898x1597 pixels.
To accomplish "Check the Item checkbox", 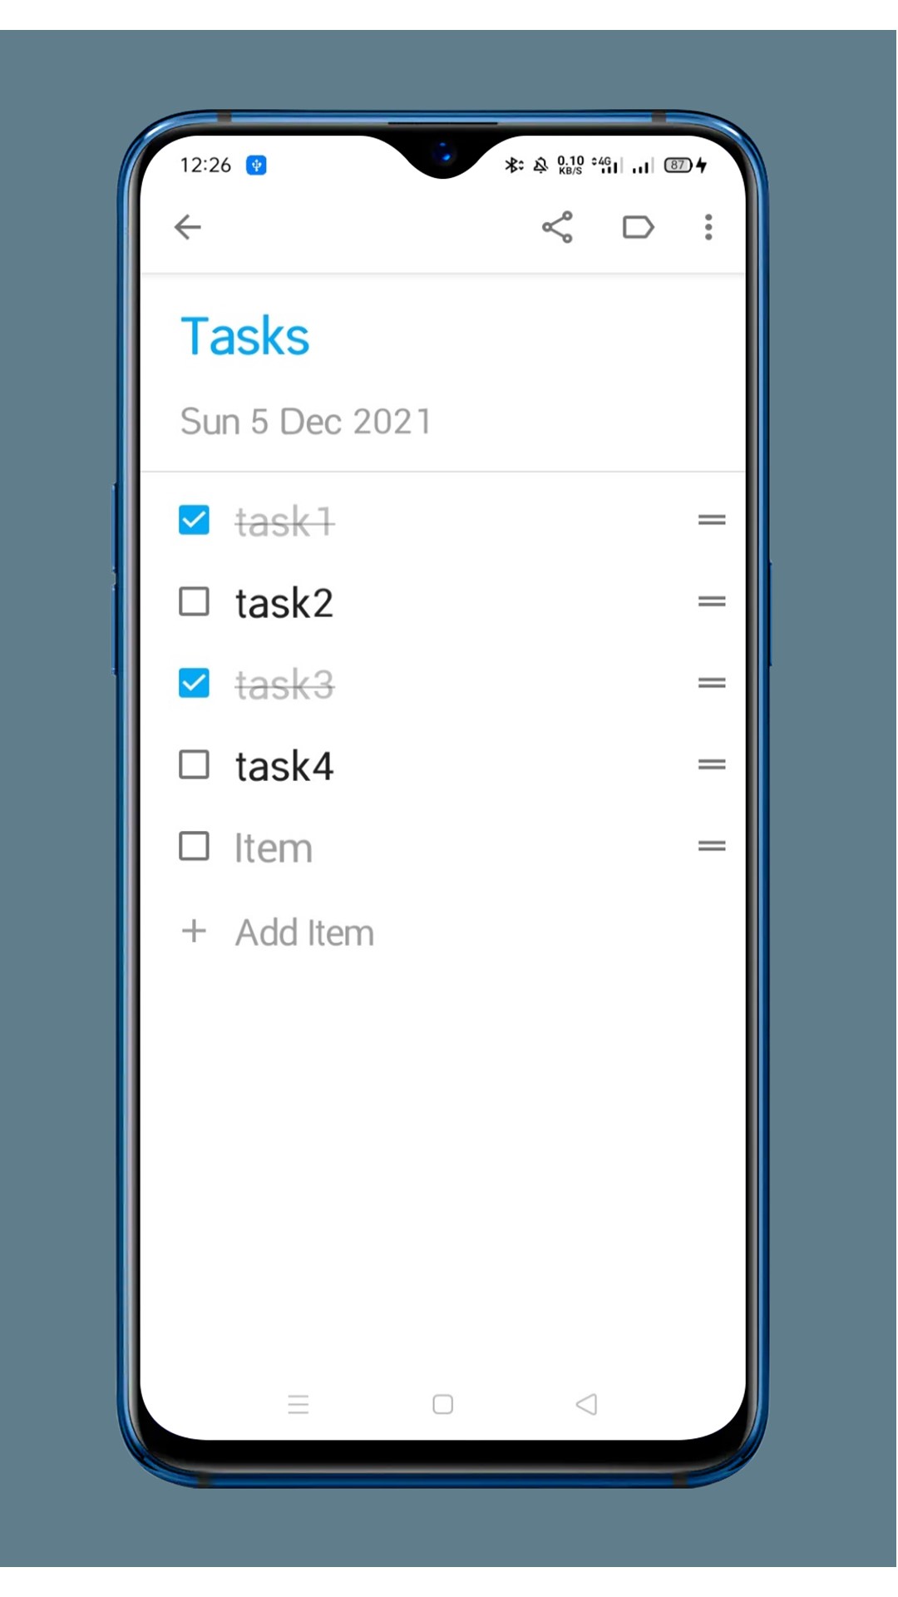I will click(x=194, y=845).
